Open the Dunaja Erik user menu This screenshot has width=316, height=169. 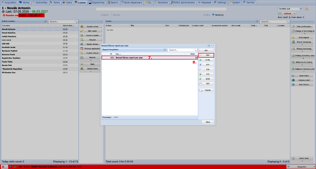(300, 167)
